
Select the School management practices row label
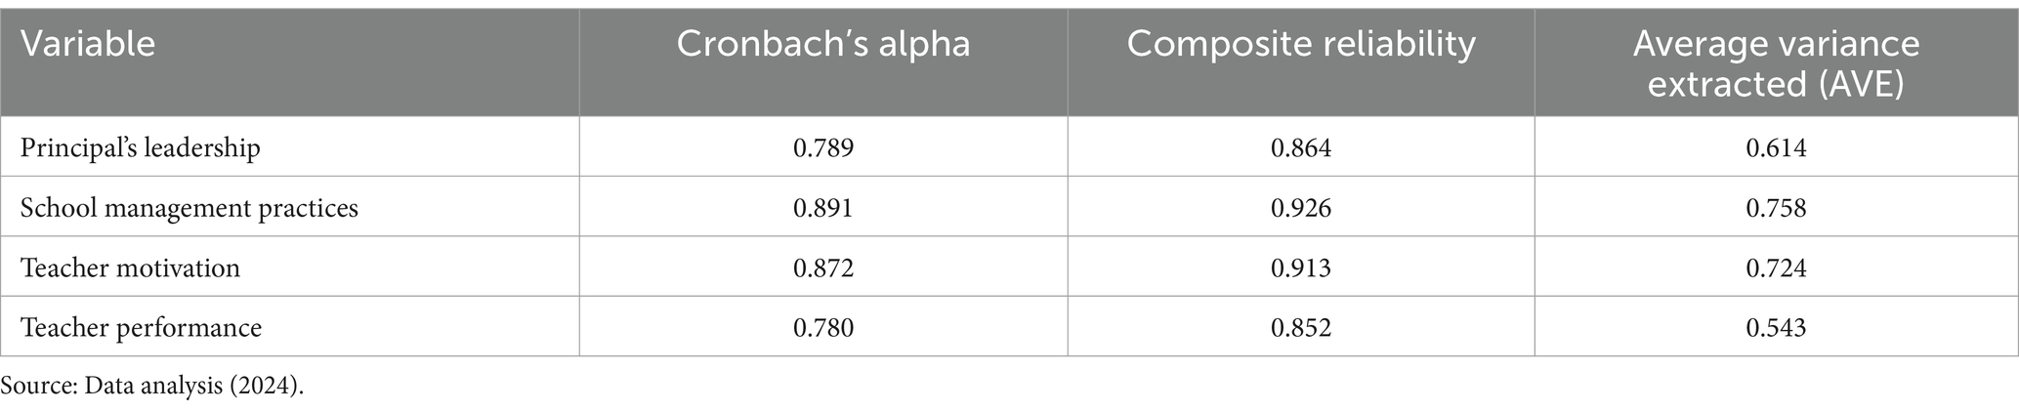point(189,208)
